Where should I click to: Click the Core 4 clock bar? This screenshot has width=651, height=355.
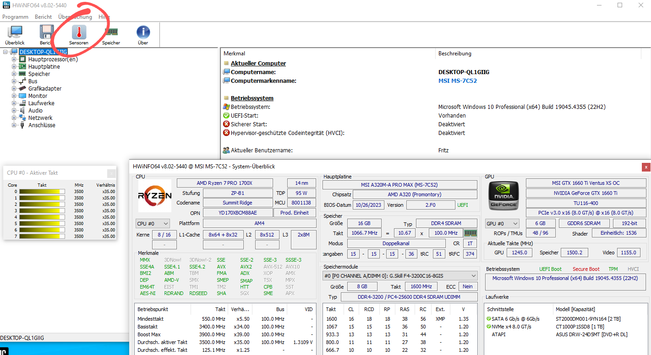[x=42, y=217]
